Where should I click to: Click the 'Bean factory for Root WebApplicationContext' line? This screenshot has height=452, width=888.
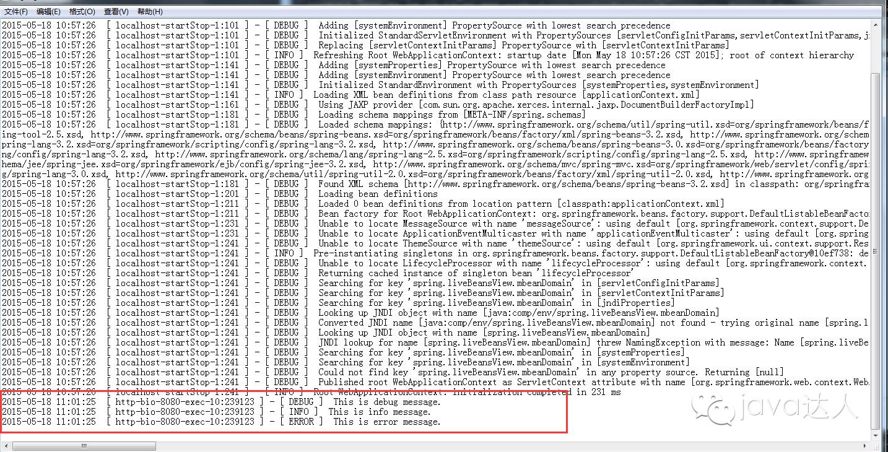coord(435,214)
